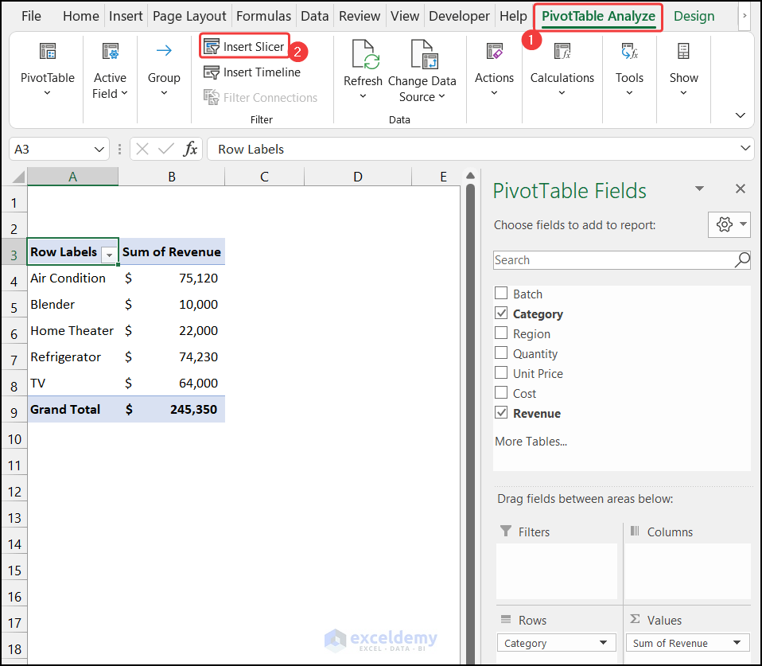Switch to the Developer tab
Image resolution: width=762 pixels, height=666 pixels.
coord(459,16)
